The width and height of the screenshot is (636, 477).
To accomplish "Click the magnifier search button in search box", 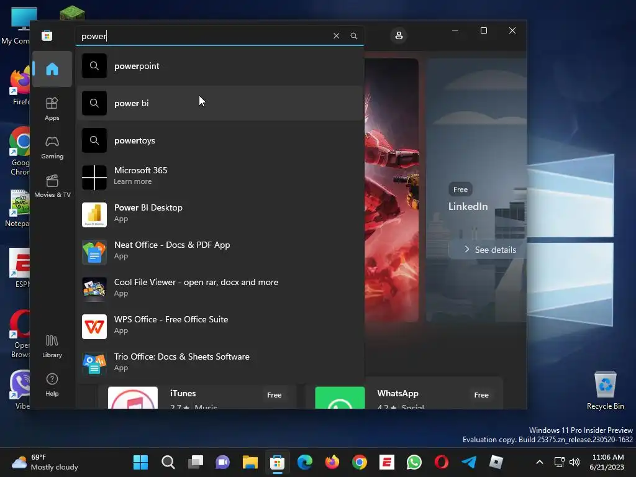I will tap(353, 35).
